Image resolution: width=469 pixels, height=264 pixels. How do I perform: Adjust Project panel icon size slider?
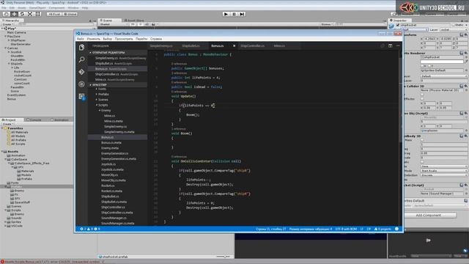[x=225, y=257]
